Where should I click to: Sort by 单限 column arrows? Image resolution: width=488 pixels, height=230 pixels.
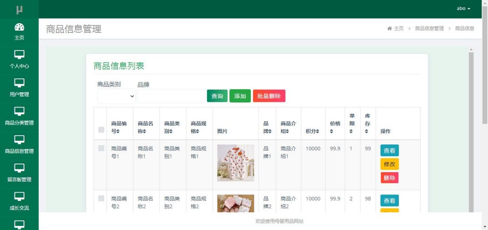coord(351,131)
